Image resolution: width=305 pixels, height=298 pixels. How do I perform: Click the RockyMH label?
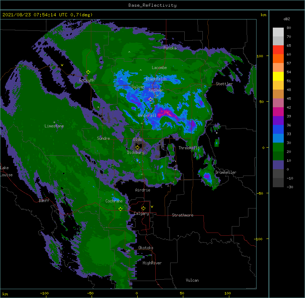[87, 80]
